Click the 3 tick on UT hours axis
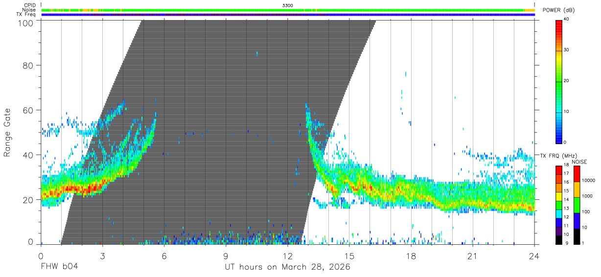Viewport: 601px width, 277px height. 102,256
